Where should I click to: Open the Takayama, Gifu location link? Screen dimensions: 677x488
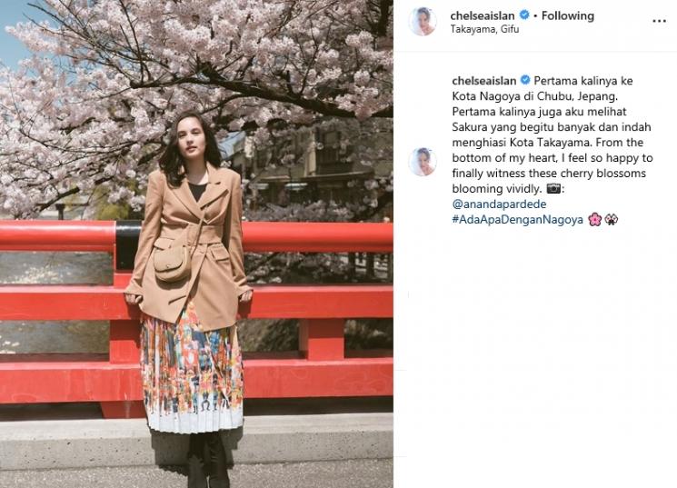tap(484, 29)
